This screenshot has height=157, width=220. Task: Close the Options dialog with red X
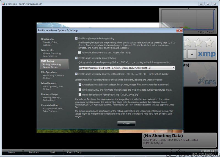pos(179,30)
